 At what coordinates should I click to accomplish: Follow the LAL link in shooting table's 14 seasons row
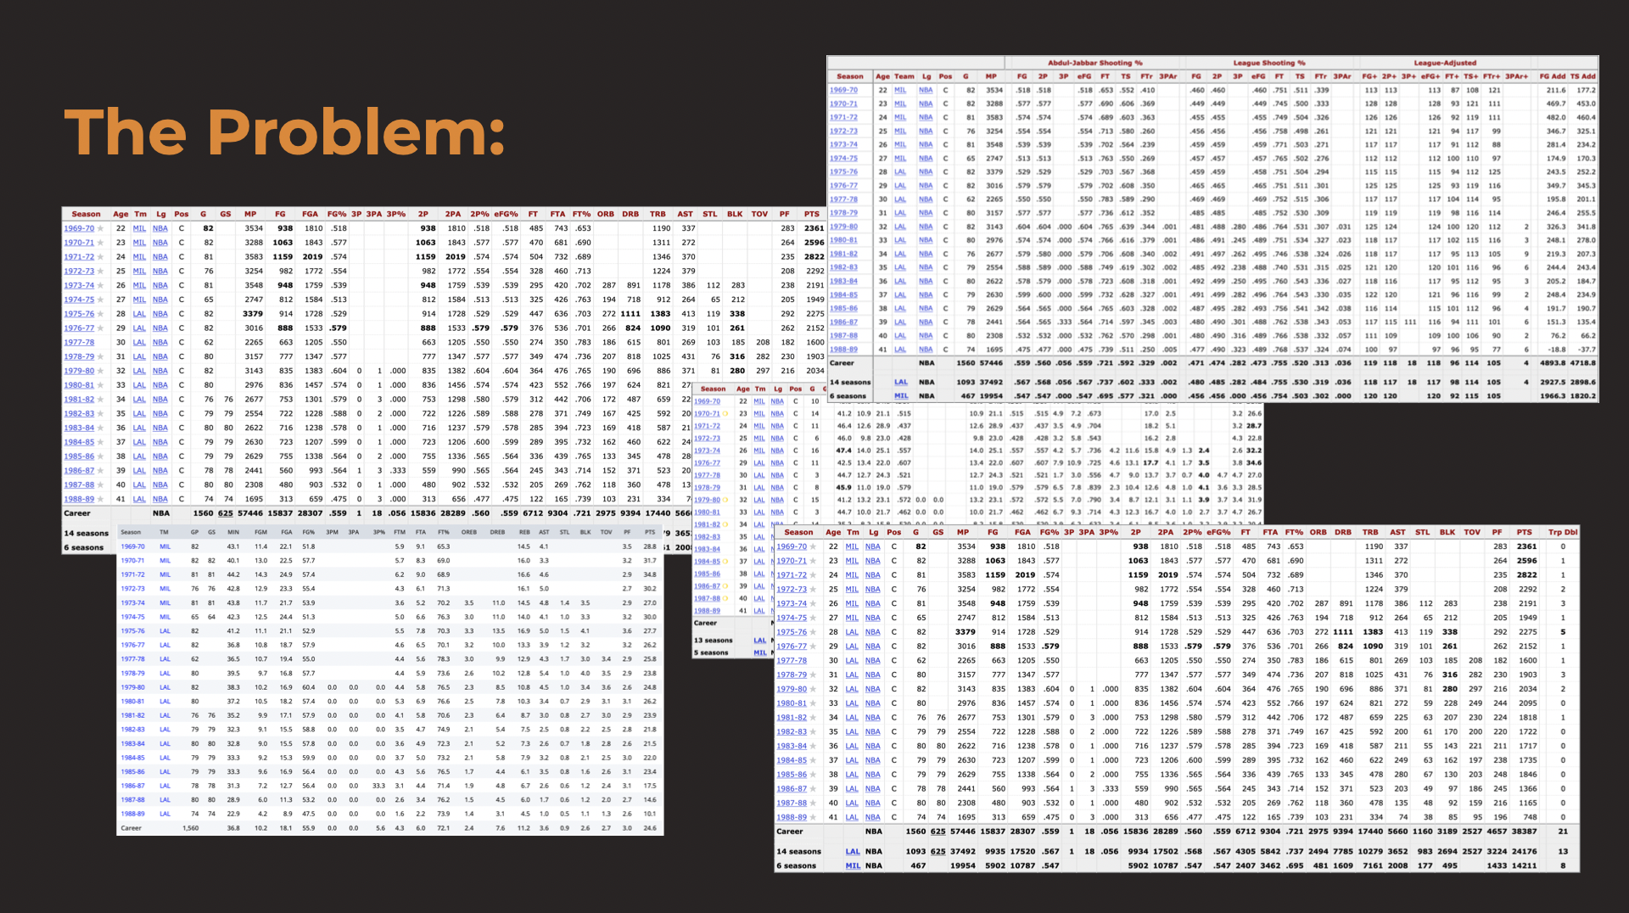click(901, 382)
